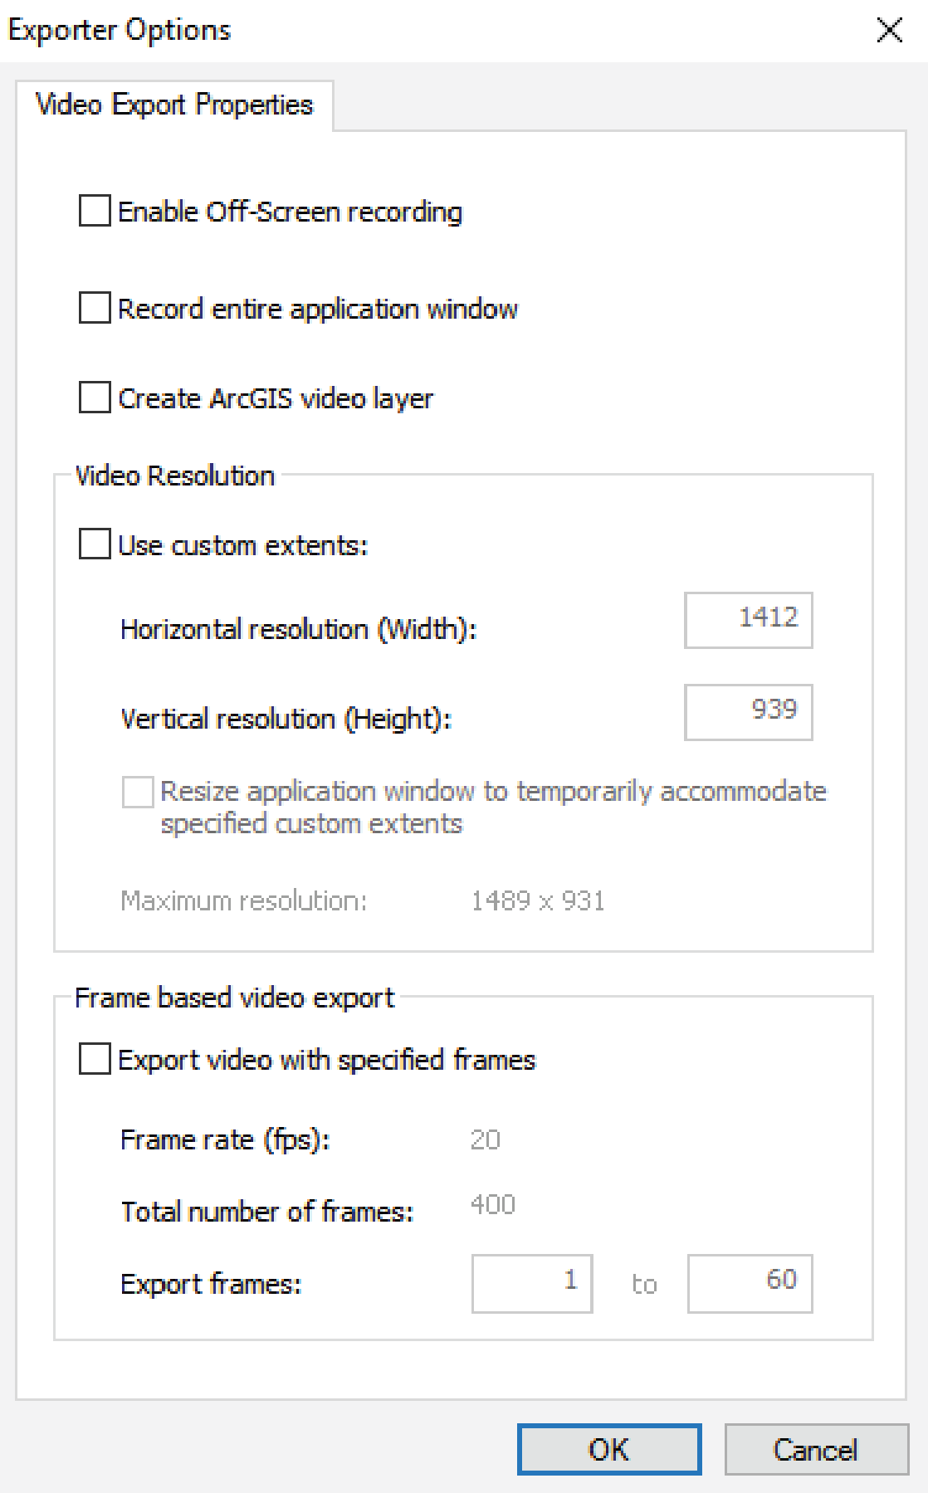
Task: Click the Enable Off-Screen recording label
Action: pos(290,212)
